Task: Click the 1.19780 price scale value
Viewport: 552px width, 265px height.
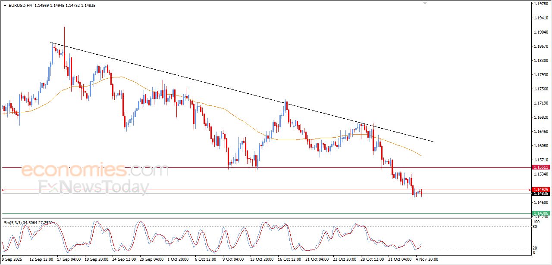Action: pos(540,4)
